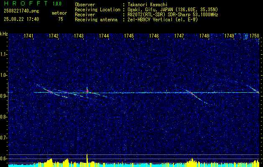Click frequency label 1.1 kHz

pos(4,54)
